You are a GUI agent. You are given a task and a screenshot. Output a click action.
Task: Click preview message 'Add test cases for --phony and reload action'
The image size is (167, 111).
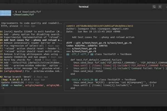103,37
